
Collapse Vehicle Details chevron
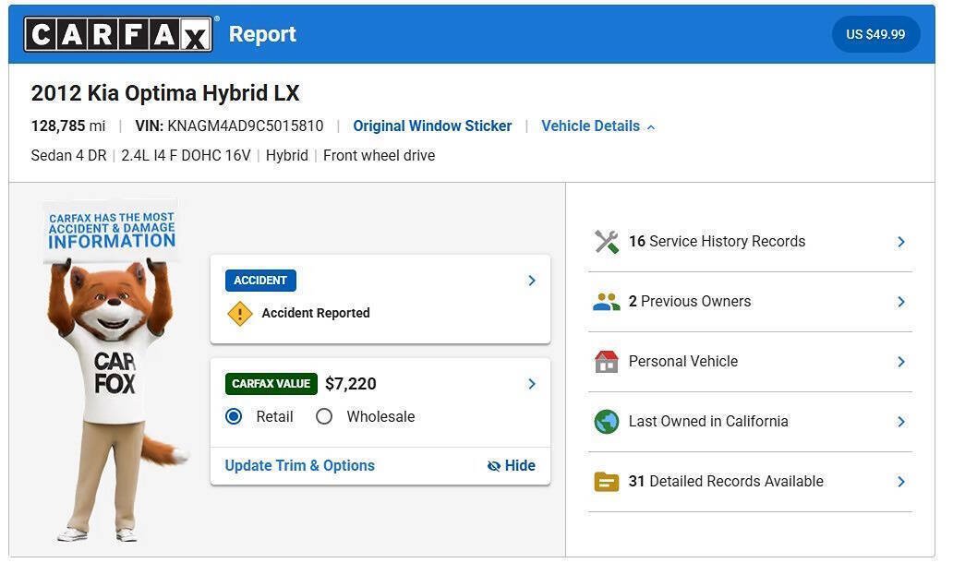point(651,127)
